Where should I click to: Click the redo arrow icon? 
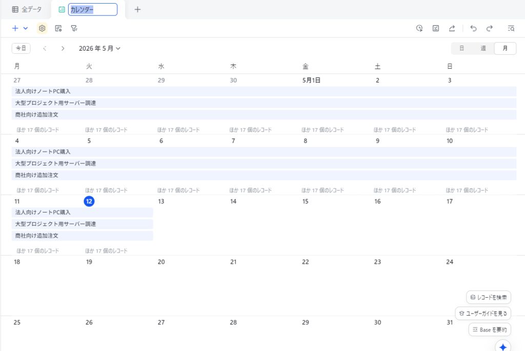click(x=490, y=29)
